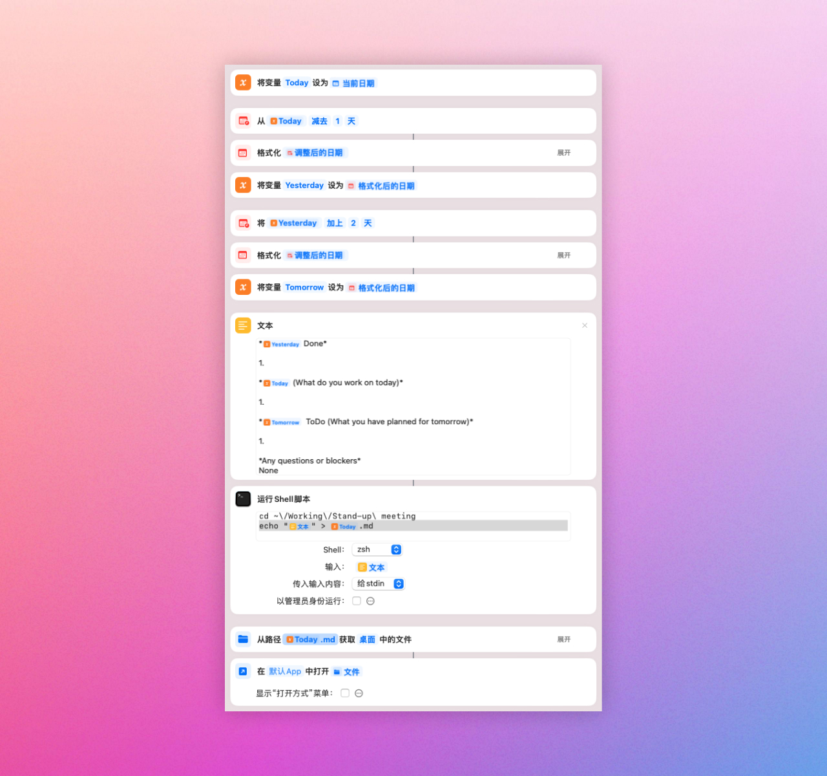This screenshot has width=827, height=776.
Task: Click the 文本 token in the echo line
Action: point(300,526)
